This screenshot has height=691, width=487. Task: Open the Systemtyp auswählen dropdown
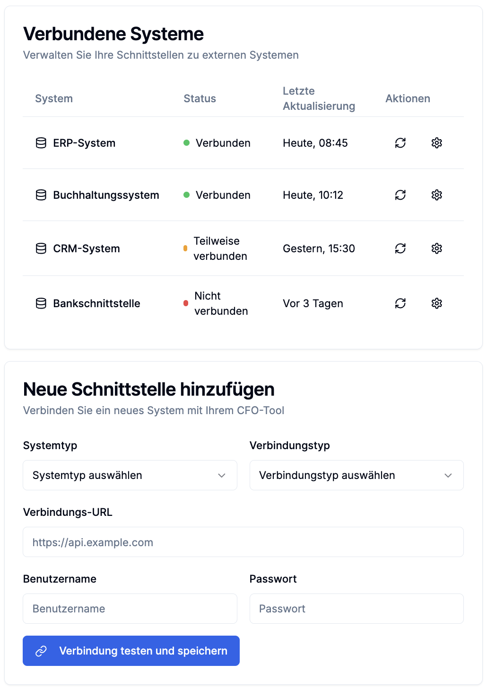pyautogui.click(x=130, y=475)
